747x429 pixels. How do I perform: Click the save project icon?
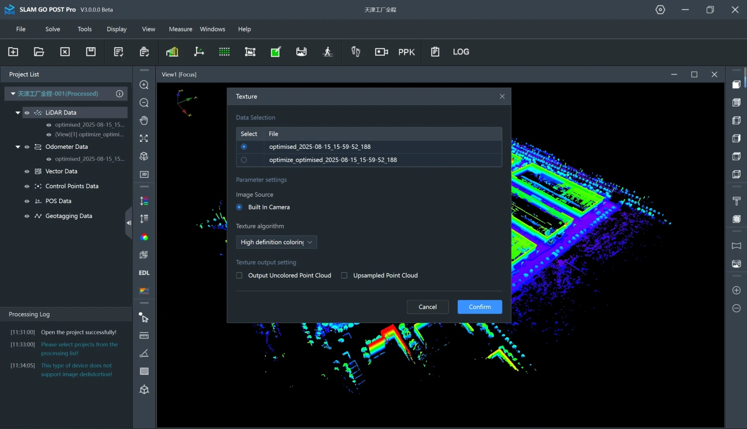pos(91,52)
